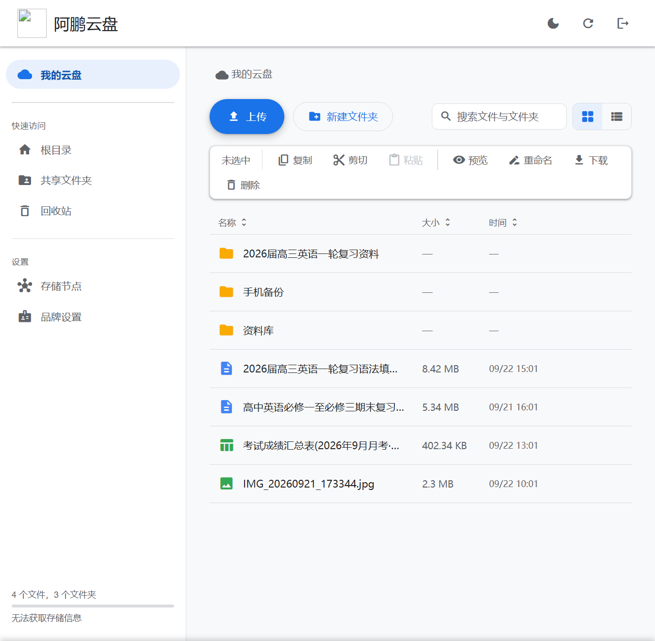Click folder icon of 2026届高三英语一轮复习资料

click(x=226, y=253)
